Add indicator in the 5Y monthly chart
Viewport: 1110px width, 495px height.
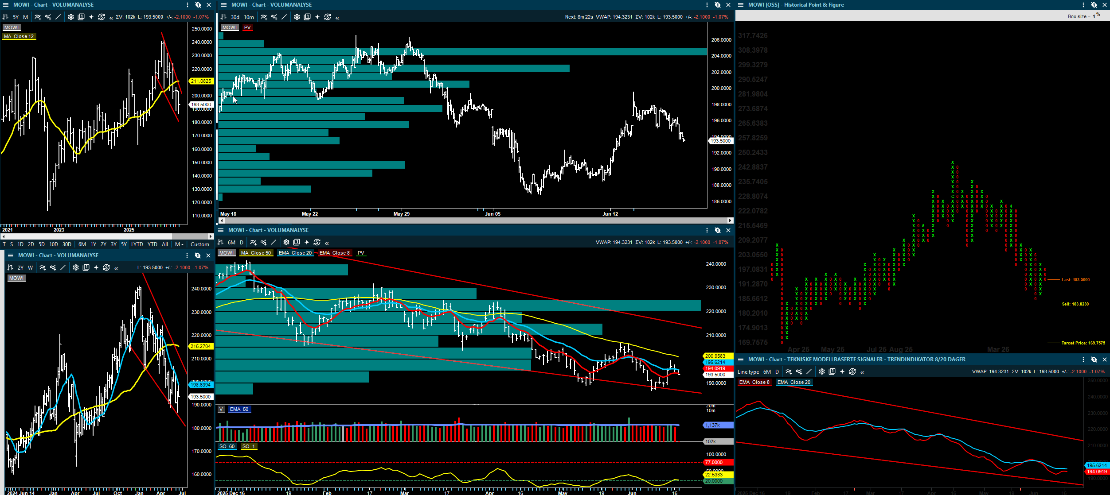pyautogui.click(x=38, y=17)
